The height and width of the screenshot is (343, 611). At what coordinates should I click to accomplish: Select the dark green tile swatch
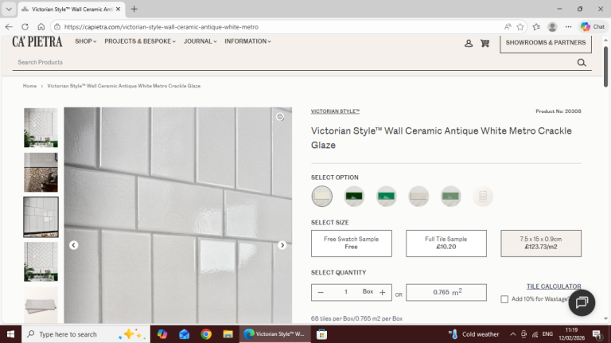[x=354, y=196]
